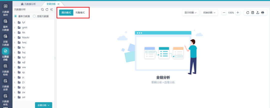This screenshot has height=108, width=270.
Task: Click the export upload icon in toolbar
Action: pyautogui.click(x=257, y=12)
